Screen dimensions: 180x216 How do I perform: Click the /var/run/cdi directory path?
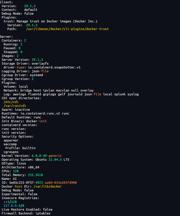point(15,106)
